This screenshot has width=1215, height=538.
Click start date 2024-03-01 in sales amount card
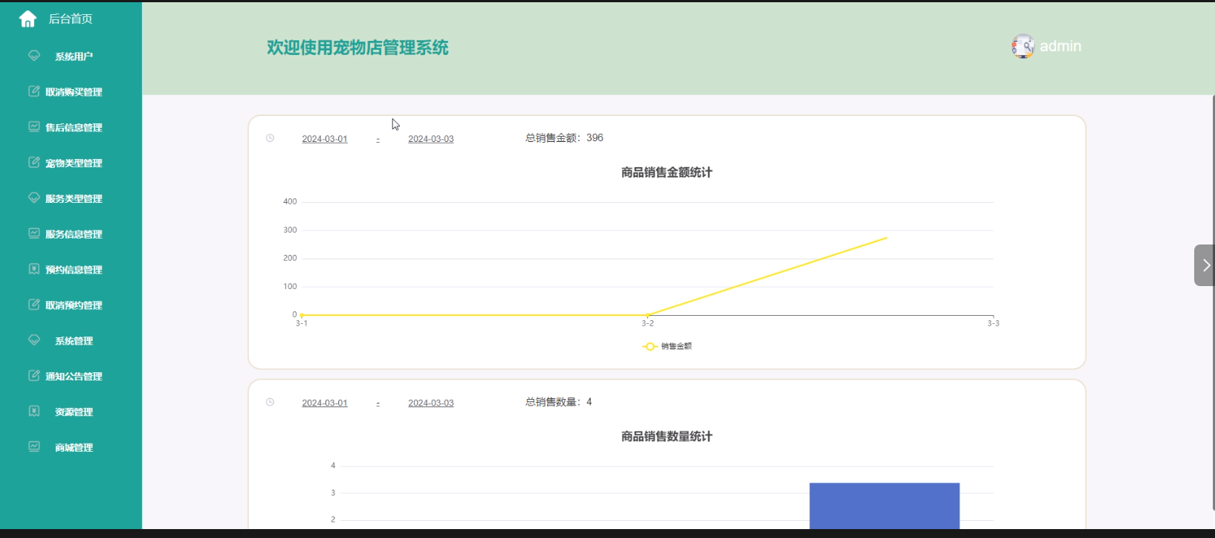pos(325,139)
